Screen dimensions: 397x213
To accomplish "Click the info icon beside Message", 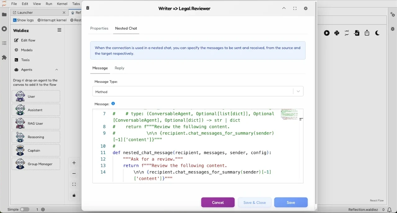I will pos(113,104).
